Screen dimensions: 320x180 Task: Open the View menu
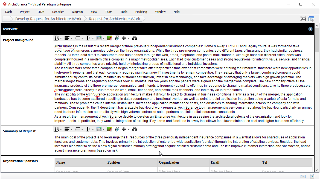(94, 12)
